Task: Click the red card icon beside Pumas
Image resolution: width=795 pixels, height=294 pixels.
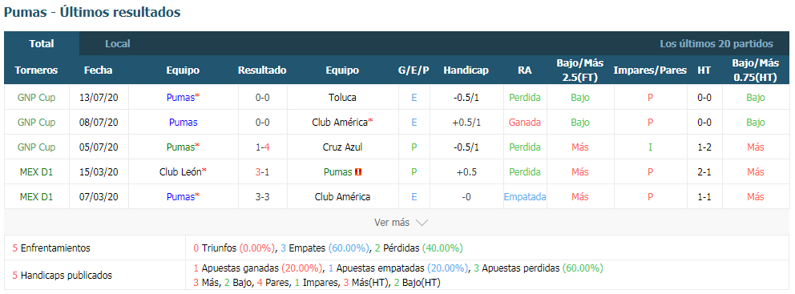Action: click(x=358, y=172)
